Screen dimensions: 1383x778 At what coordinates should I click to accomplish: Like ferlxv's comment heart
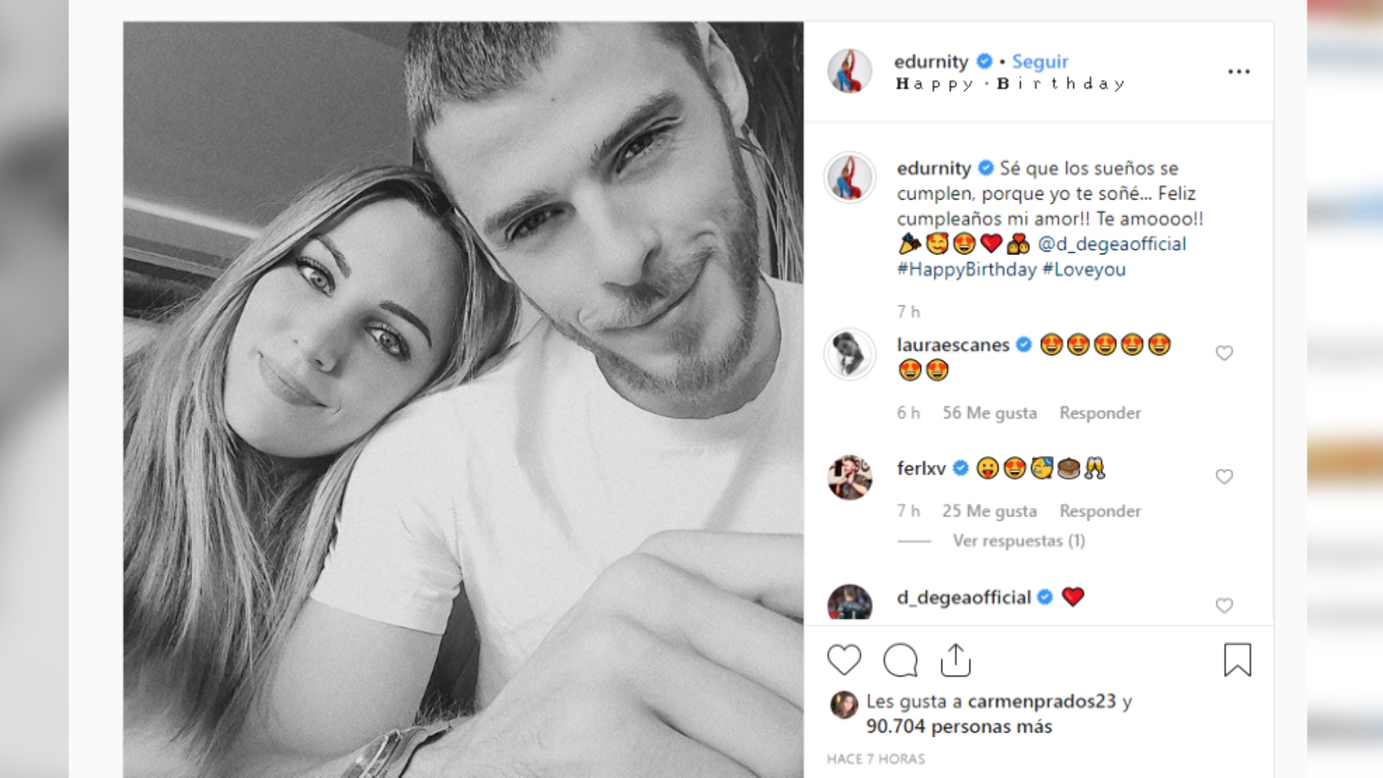[x=1224, y=477]
